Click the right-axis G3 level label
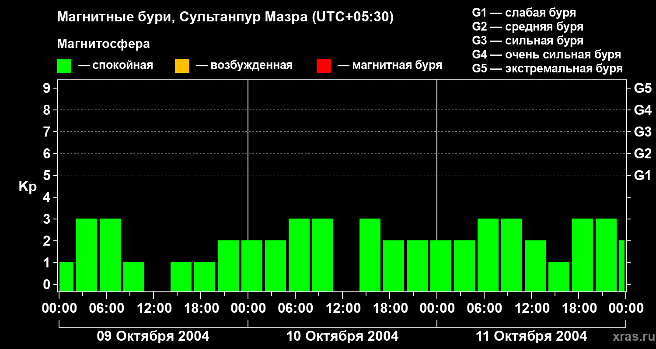This screenshot has height=349, width=656. click(643, 132)
